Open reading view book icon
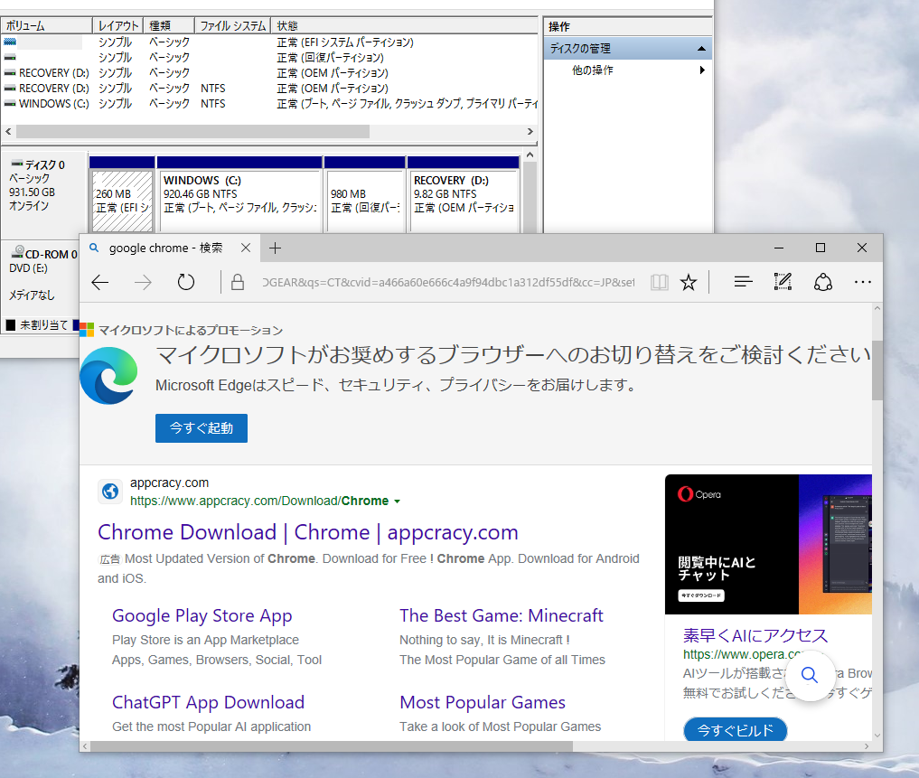919x778 pixels. [660, 283]
